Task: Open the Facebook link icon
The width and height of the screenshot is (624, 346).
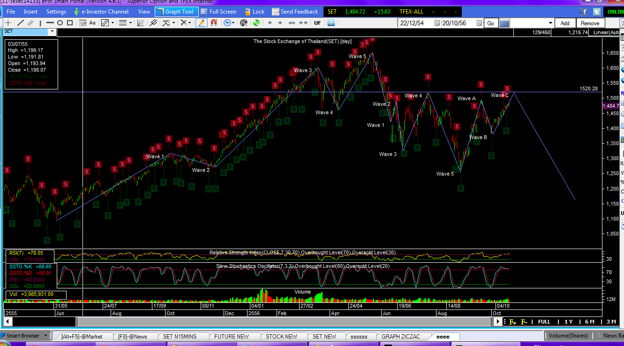Action: tap(584, 12)
